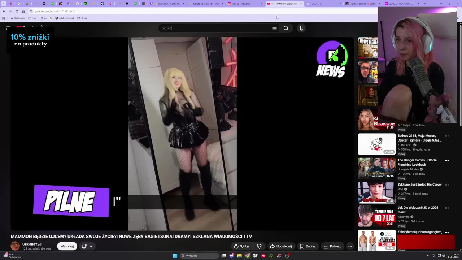Open the 2115 LABEL channel link
The width and height of the screenshot is (462, 260).
point(405,145)
